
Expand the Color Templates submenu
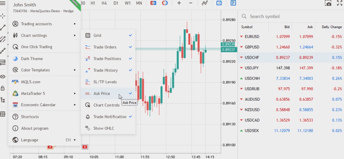tap(44, 70)
